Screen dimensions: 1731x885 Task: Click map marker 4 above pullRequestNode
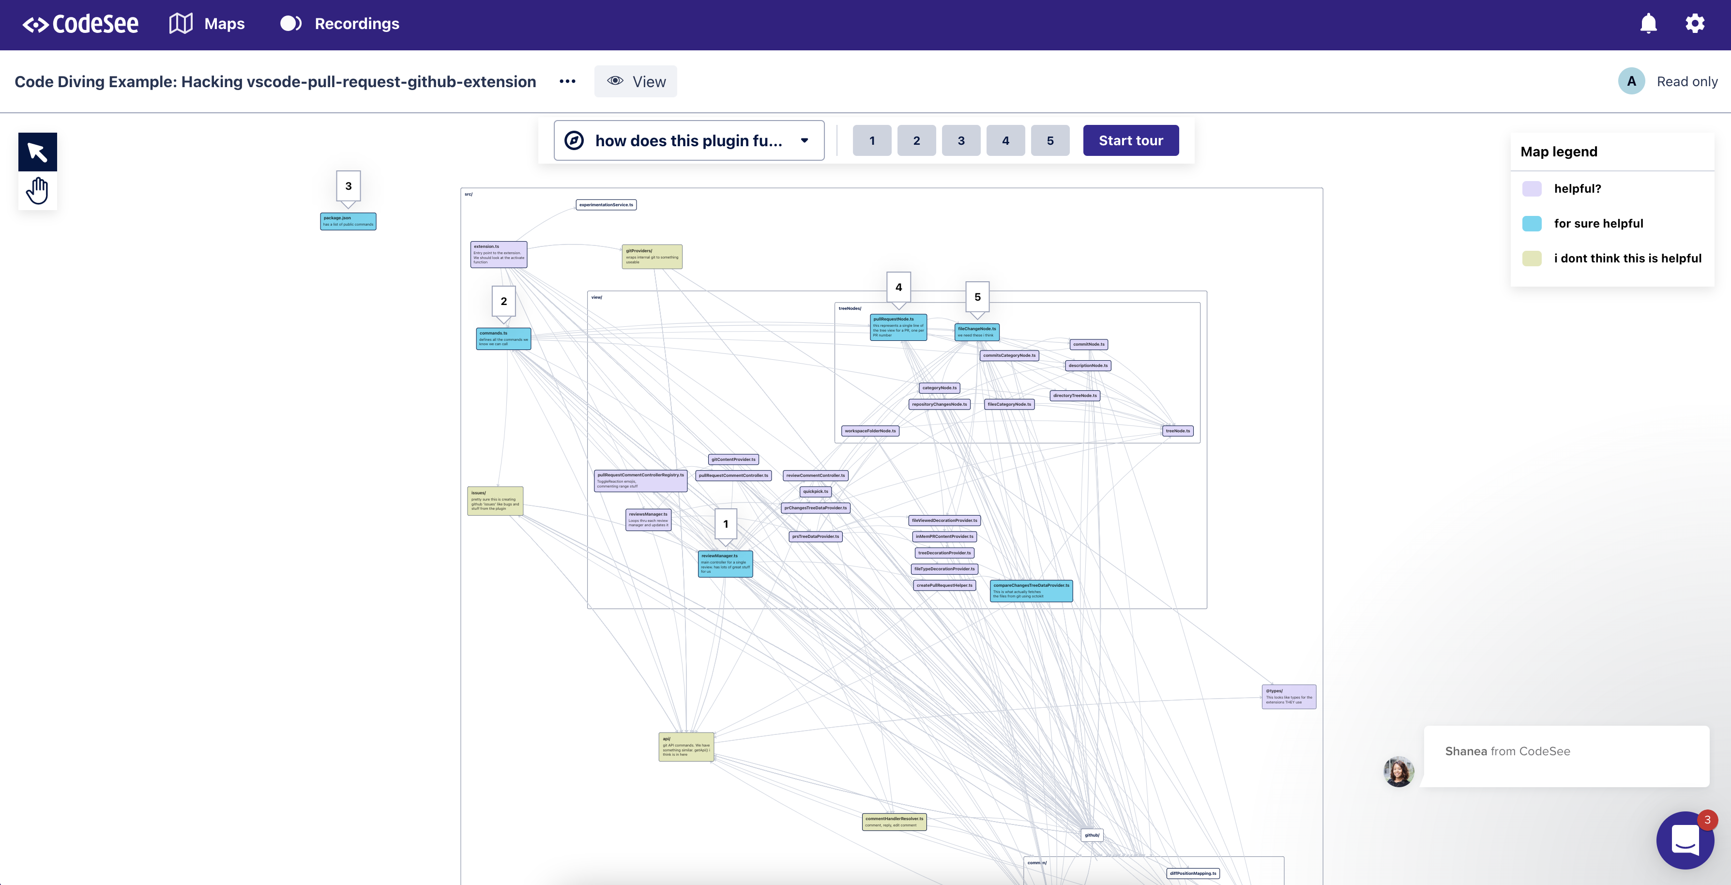tap(898, 287)
